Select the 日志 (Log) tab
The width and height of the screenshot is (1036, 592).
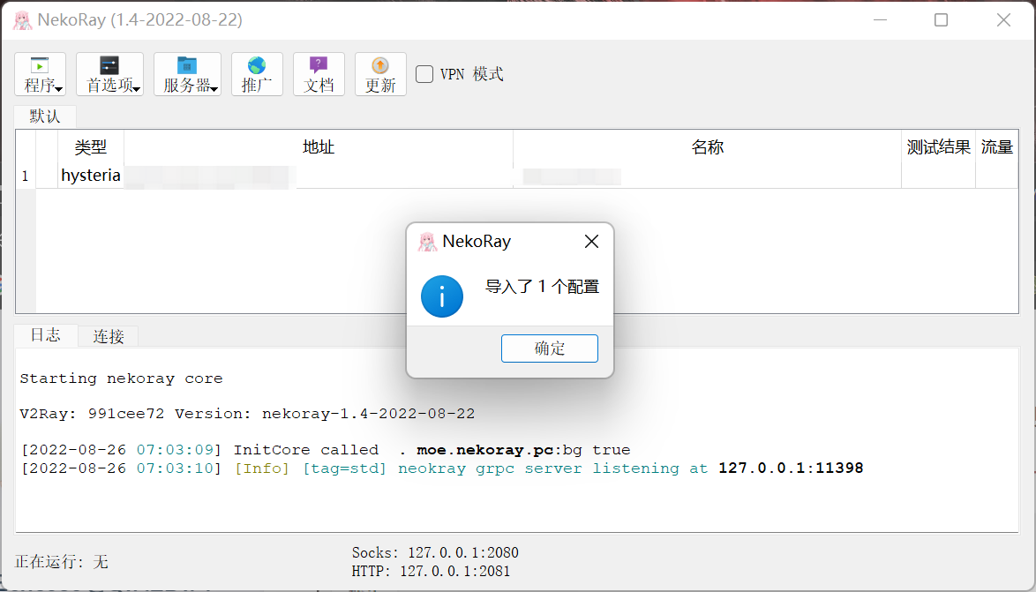(46, 335)
